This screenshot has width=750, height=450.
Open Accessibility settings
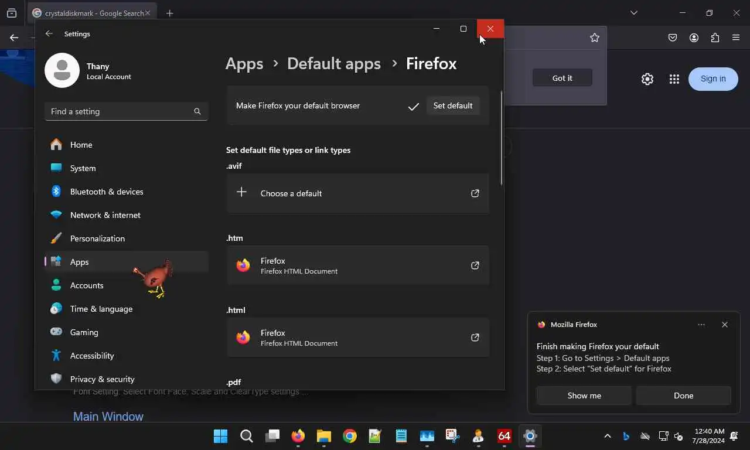coord(126,356)
